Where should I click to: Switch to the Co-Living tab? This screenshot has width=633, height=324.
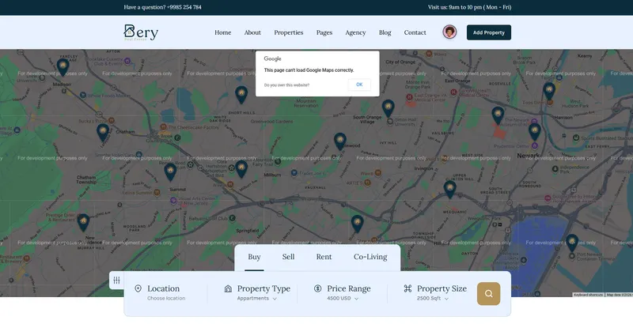(370, 257)
